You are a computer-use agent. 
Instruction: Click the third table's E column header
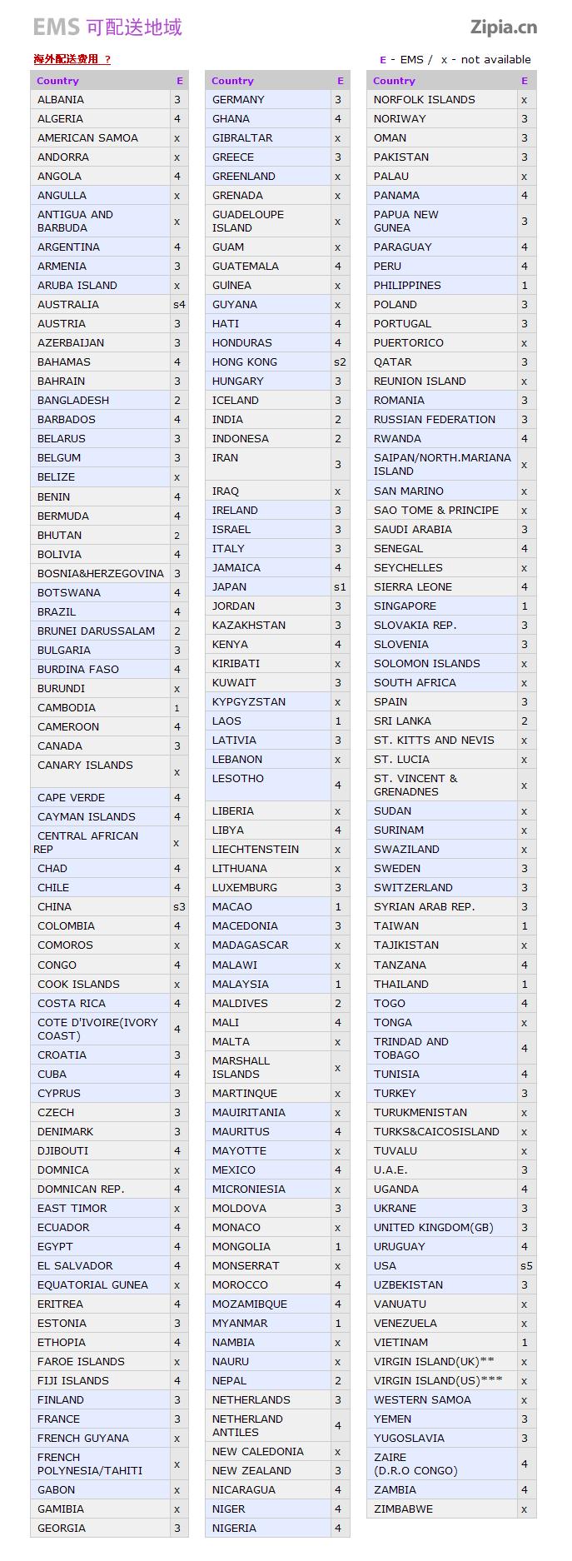tap(525, 81)
